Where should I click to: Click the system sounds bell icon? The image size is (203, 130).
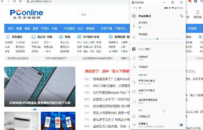click(134, 116)
